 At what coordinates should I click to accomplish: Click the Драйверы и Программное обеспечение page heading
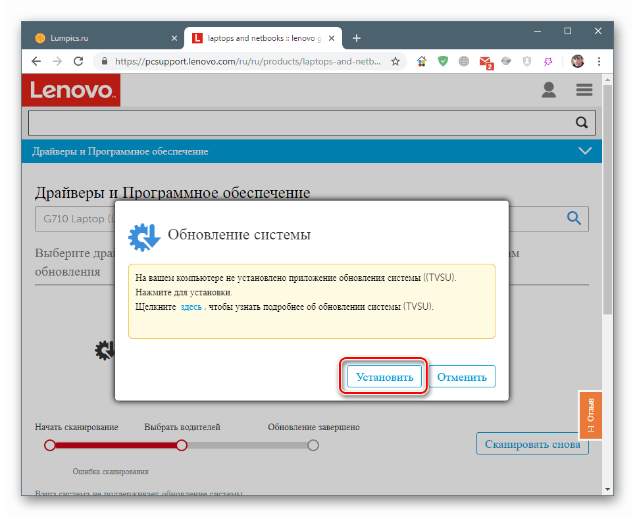172,193
